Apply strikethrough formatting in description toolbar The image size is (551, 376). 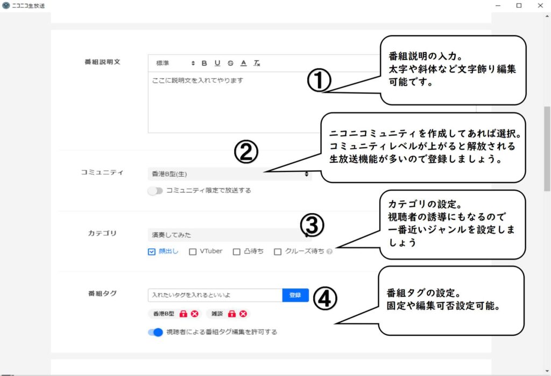(x=230, y=63)
